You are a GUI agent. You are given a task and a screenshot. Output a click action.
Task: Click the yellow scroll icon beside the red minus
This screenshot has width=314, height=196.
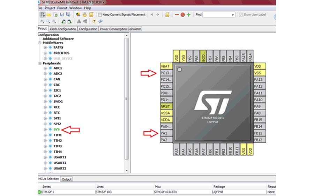(x=167, y=15)
